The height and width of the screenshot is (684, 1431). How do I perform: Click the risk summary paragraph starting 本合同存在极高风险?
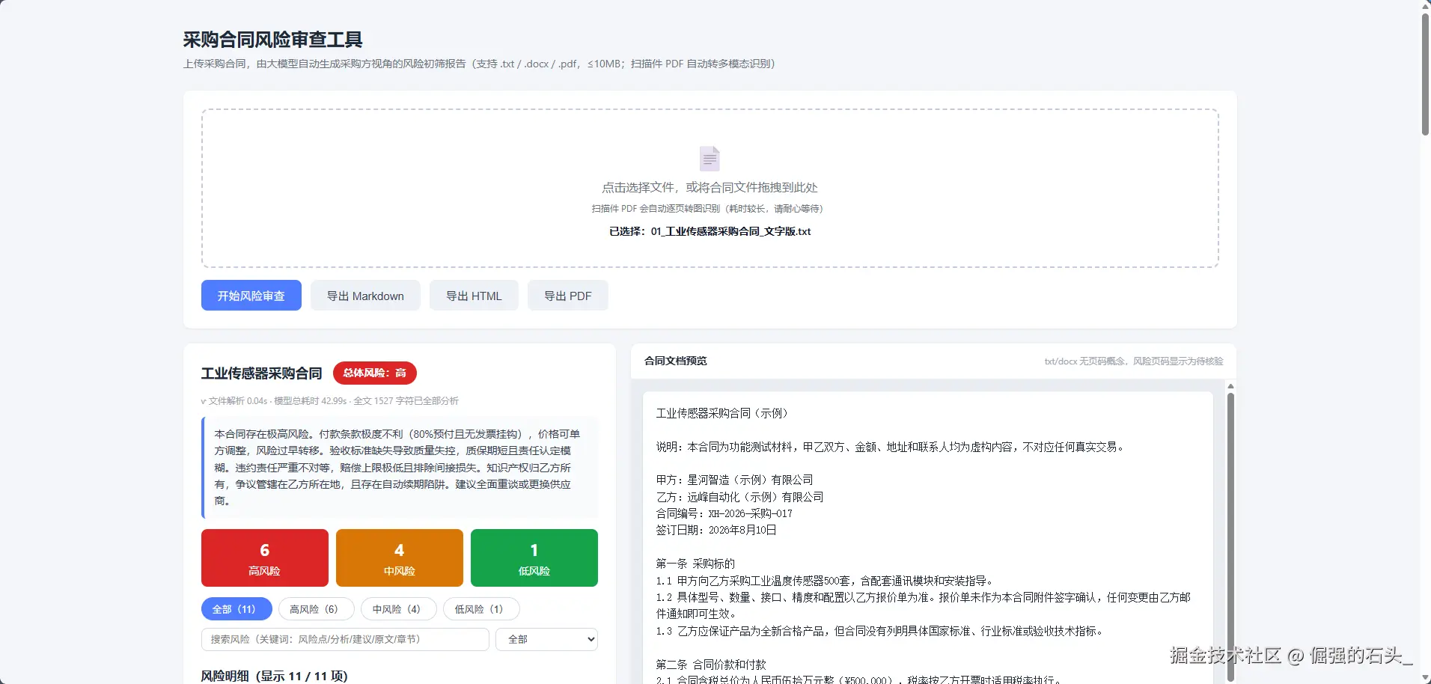(x=400, y=468)
